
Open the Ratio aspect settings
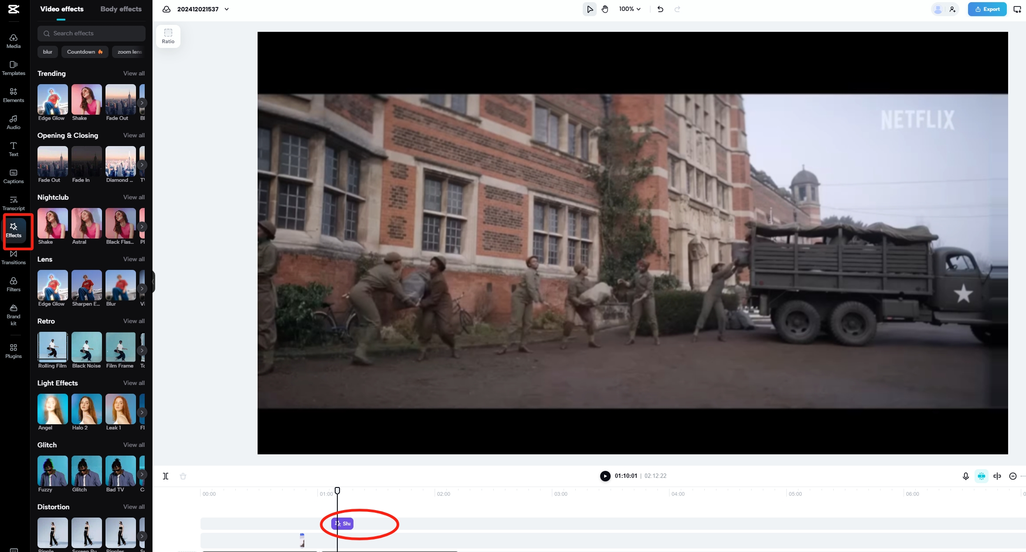pos(168,36)
